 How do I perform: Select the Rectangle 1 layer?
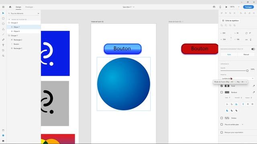click(x=24, y=48)
